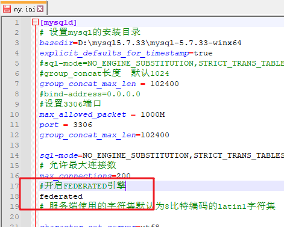Select the my.ini file tab

tap(24, 8)
